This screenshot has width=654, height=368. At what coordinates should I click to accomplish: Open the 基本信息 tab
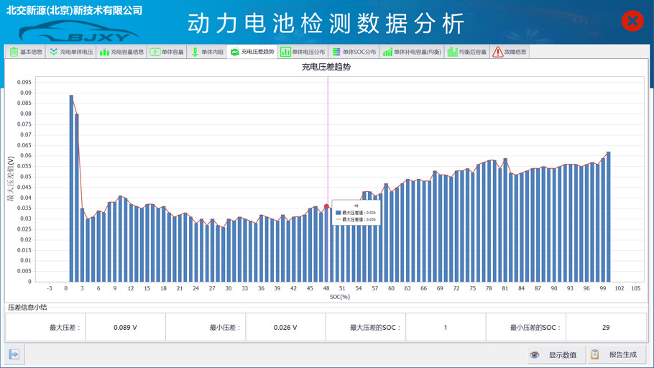tap(26, 52)
